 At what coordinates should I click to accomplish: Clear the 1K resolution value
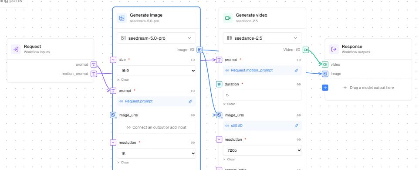coord(123,163)
